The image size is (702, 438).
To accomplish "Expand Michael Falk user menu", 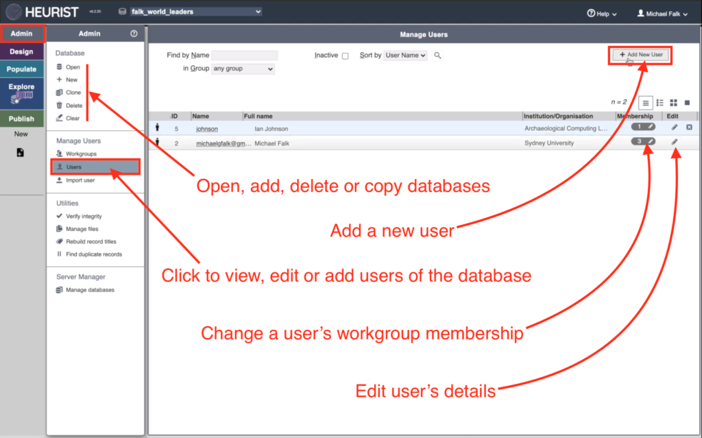I will (x=662, y=14).
